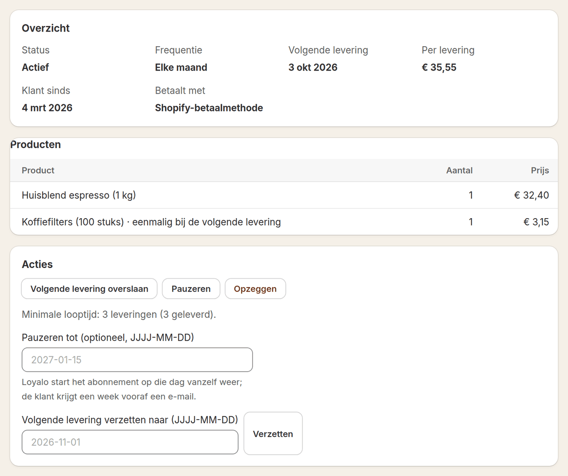Viewport: 568px width, 476px height.
Task: Click the 3 okt 2026 next delivery date
Action: point(313,67)
